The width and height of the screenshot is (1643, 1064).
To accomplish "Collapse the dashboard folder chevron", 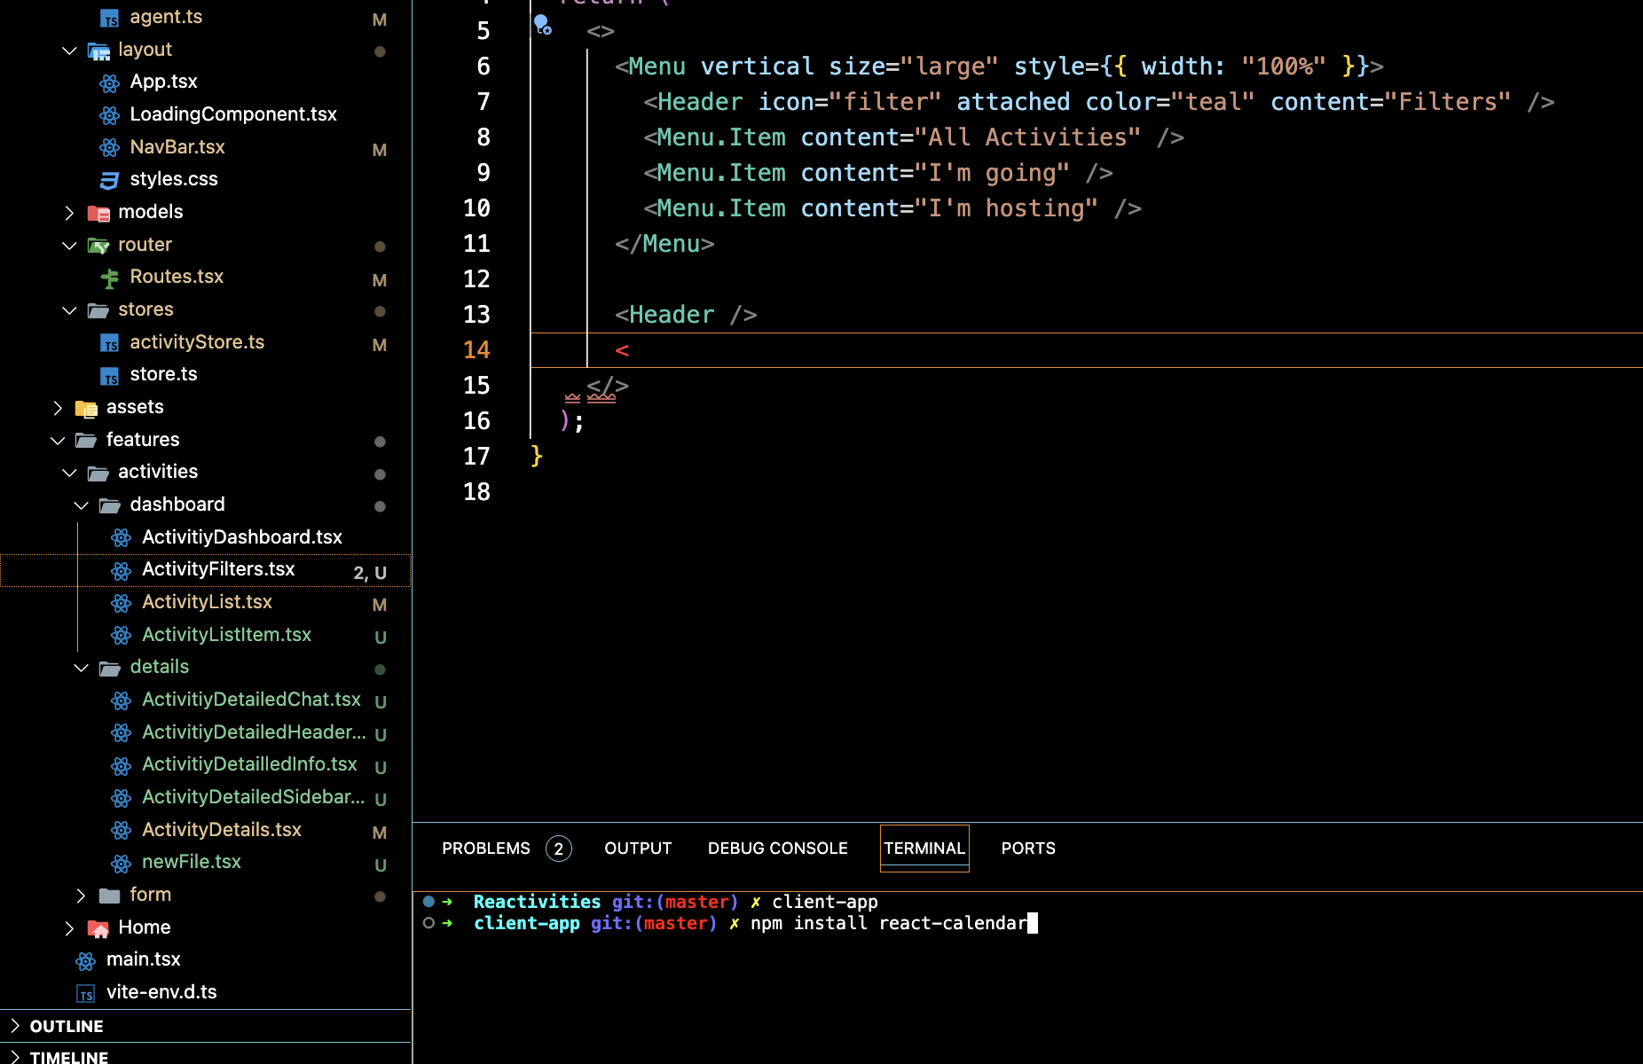I will (81, 505).
